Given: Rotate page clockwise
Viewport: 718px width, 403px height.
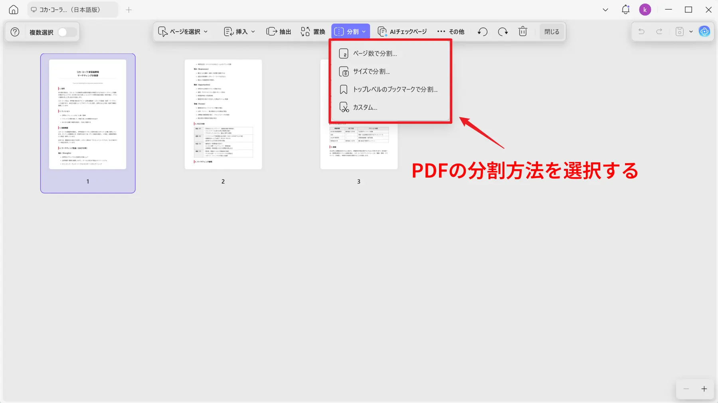Looking at the screenshot, I should pyautogui.click(x=503, y=32).
